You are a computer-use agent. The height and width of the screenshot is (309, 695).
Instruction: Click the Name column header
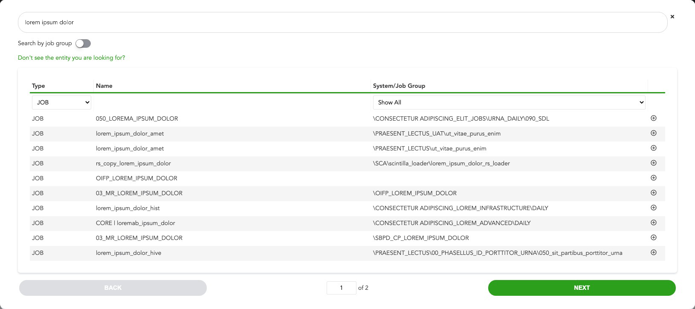104,86
